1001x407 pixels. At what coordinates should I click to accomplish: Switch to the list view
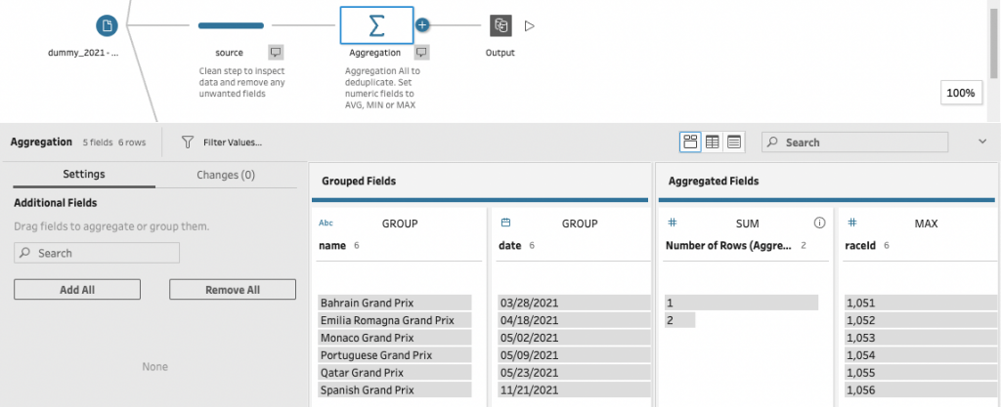[x=734, y=142]
